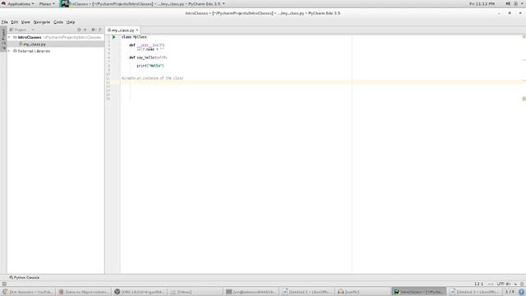Click the line containing class MyClass

(x=134, y=37)
